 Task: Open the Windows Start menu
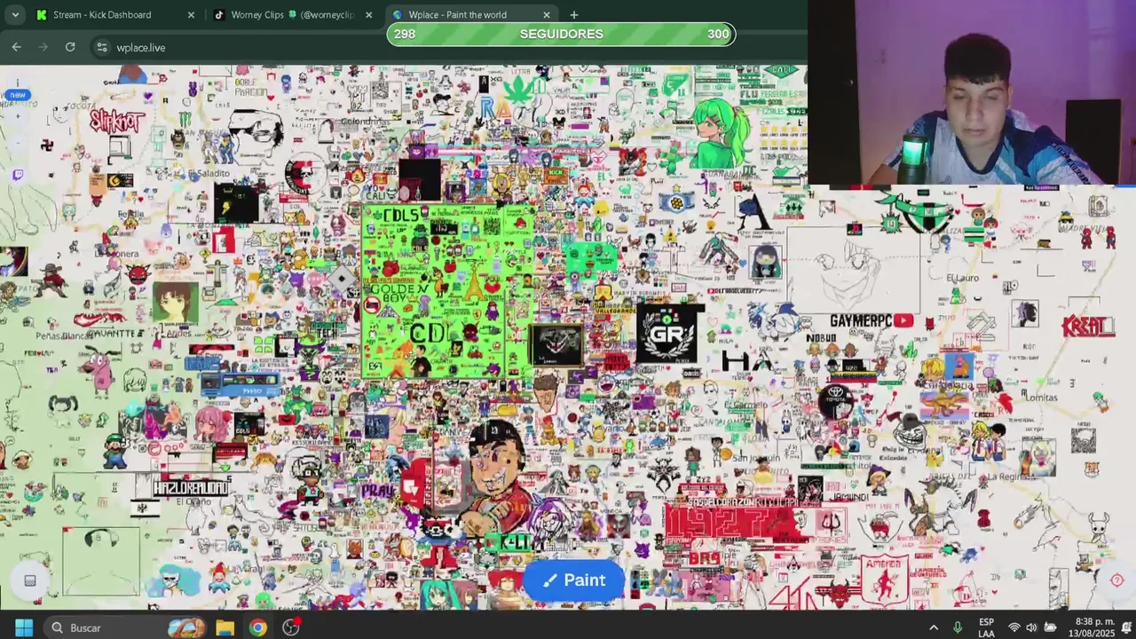(23, 627)
